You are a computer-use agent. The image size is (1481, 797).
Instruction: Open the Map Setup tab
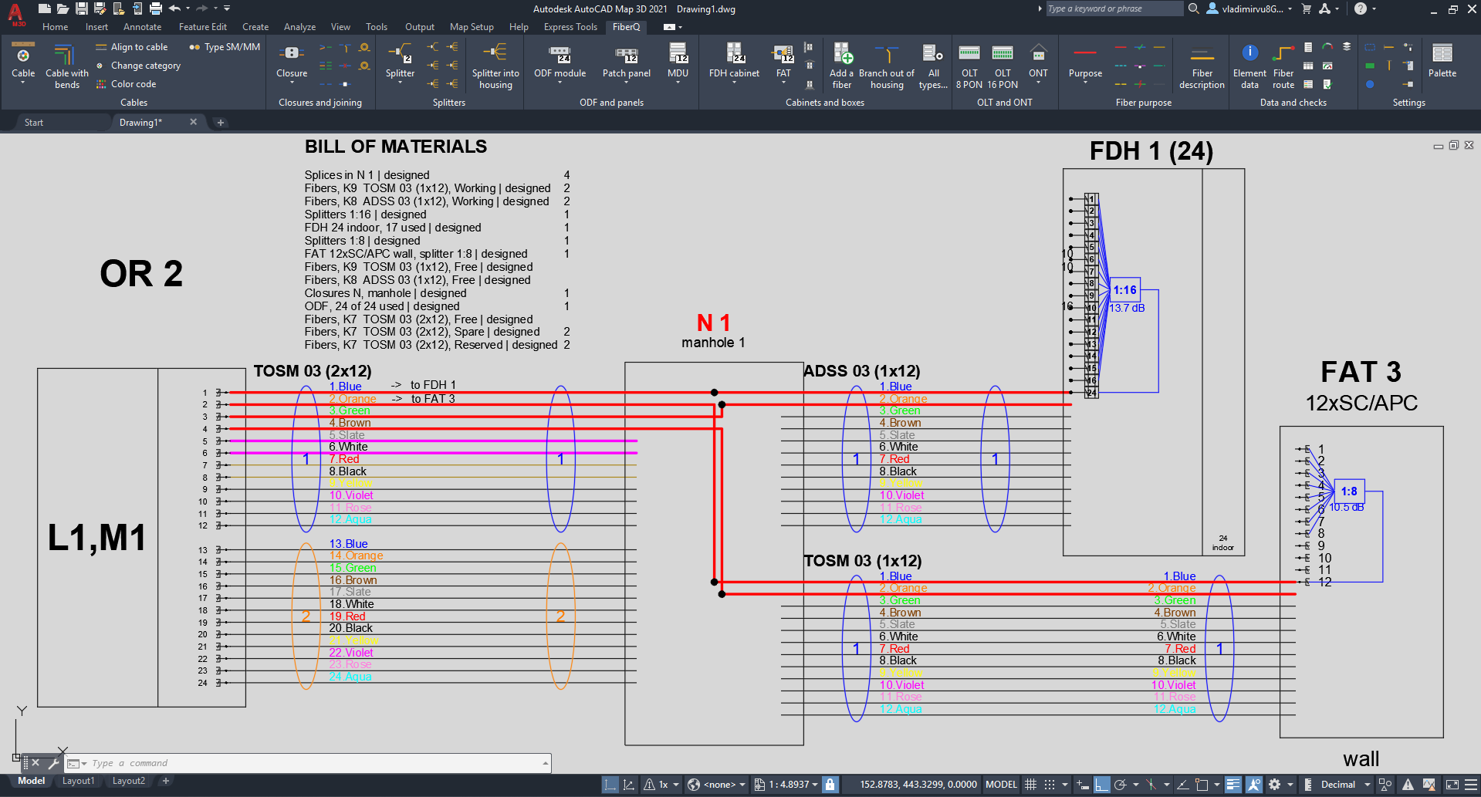(472, 27)
